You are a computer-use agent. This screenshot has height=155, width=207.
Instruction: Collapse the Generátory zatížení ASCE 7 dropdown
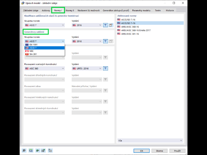45,41
